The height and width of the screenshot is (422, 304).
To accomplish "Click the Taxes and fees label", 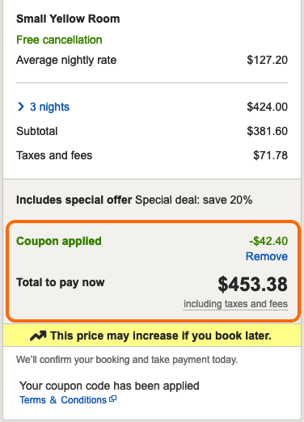I will pyautogui.click(x=54, y=155).
